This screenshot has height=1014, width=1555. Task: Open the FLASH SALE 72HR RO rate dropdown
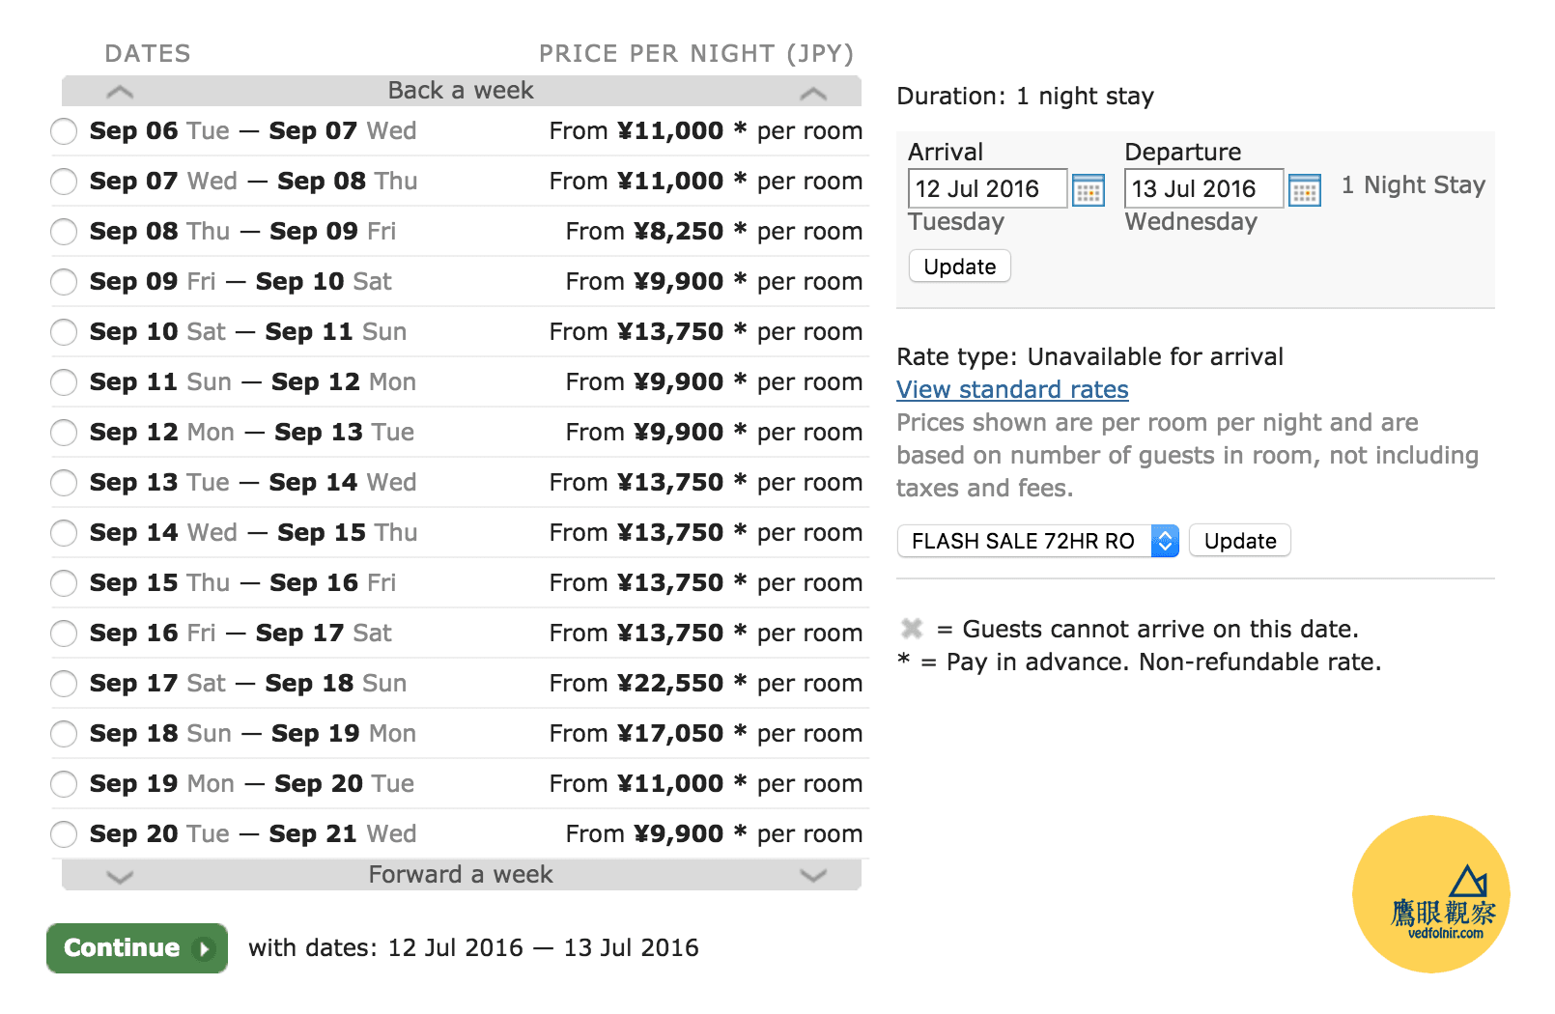pyautogui.click(x=1038, y=541)
